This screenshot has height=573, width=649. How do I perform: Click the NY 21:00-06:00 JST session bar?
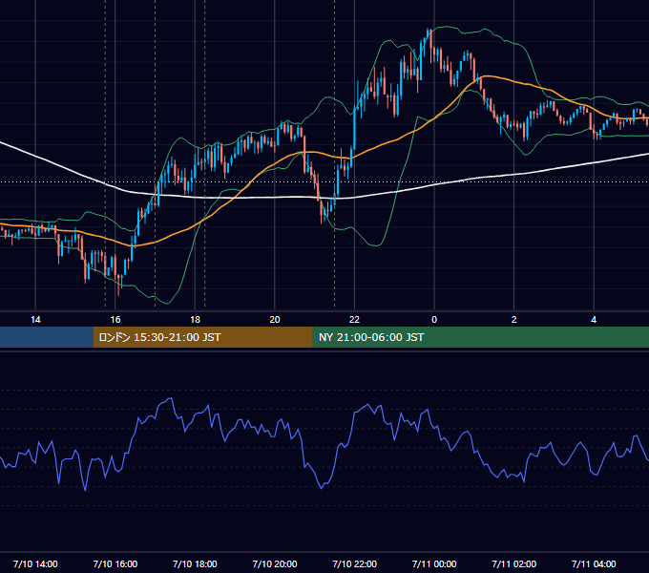tap(480, 337)
